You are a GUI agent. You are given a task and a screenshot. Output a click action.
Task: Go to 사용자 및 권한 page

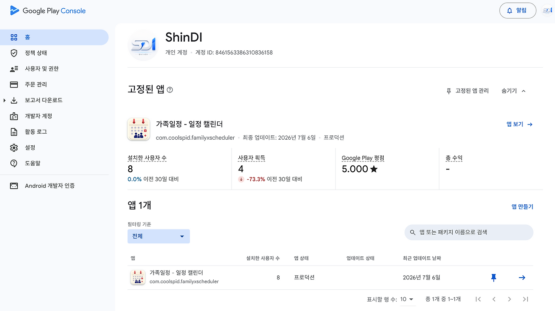click(54, 69)
